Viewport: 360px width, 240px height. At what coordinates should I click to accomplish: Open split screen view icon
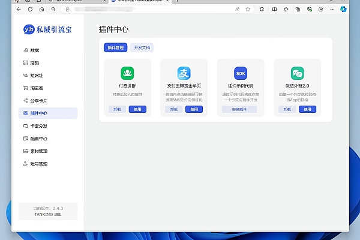274,9
